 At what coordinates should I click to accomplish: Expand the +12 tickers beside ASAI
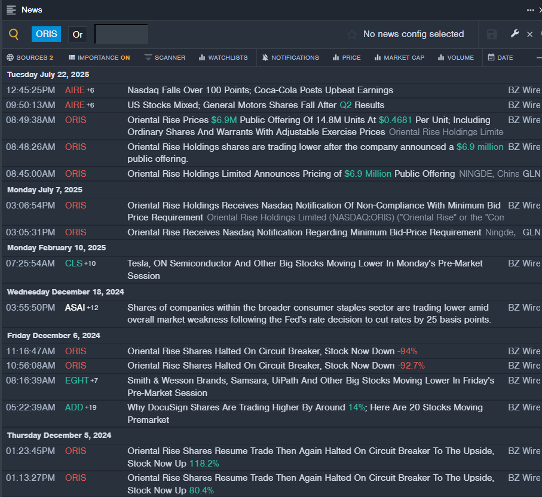tap(92, 308)
